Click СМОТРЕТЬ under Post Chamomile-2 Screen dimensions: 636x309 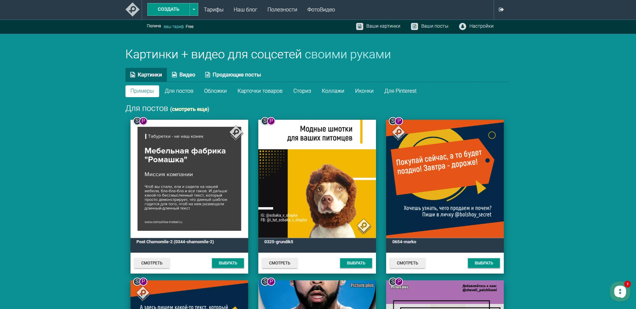(152, 263)
